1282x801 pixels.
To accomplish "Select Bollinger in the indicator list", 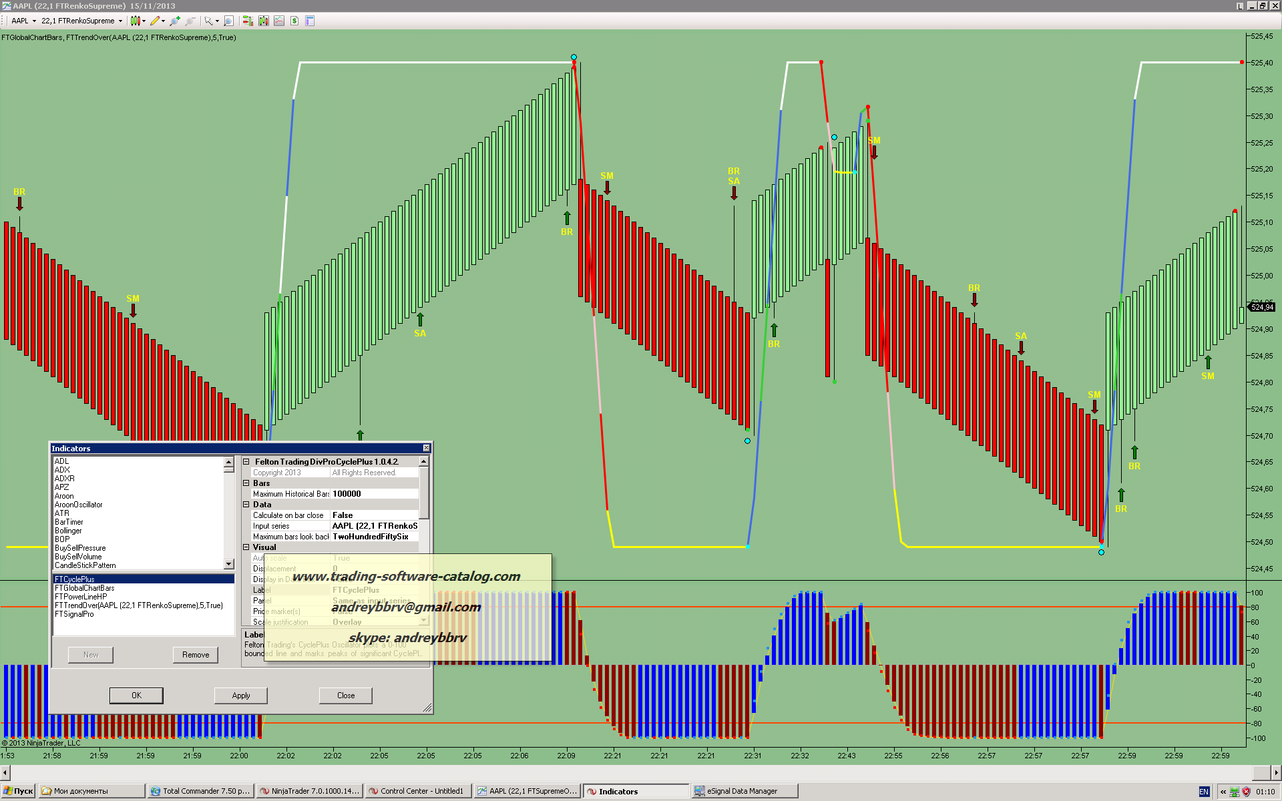I will 68,531.
